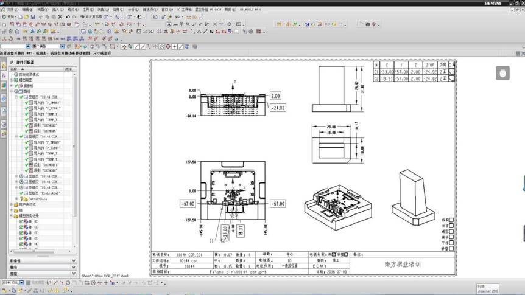Click the Open folder icon
The width and height of the screenshot is (525, 295).
26,16
